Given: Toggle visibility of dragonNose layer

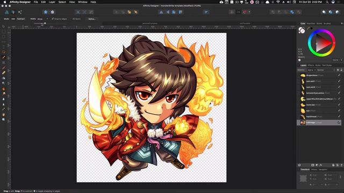Looking at the screenshot, I should click(339, 75).
